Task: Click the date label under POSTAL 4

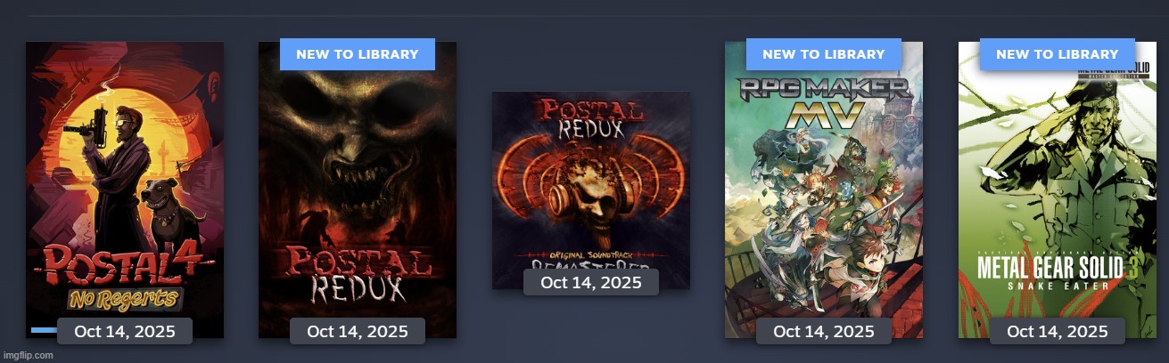Action: click(125, 331)
